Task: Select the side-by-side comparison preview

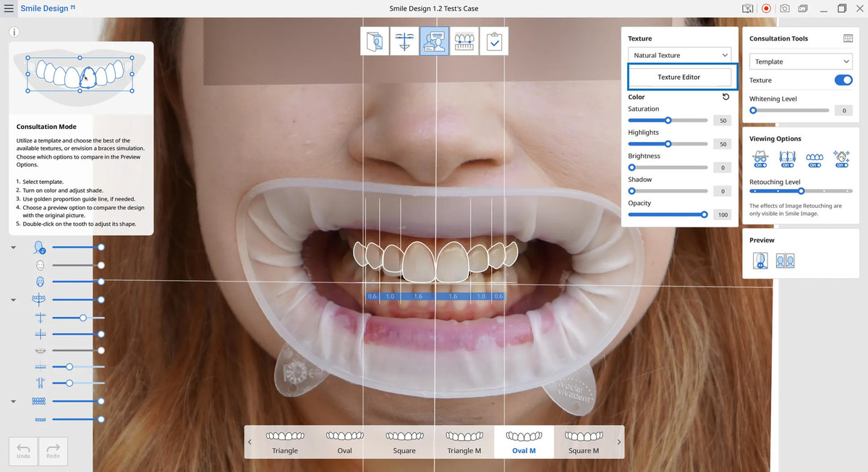Action: click(786, 261)
